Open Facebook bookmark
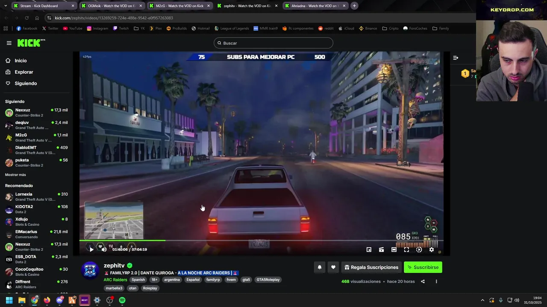The height and width of the screenshot is (307, 547). tap(26, 29)
